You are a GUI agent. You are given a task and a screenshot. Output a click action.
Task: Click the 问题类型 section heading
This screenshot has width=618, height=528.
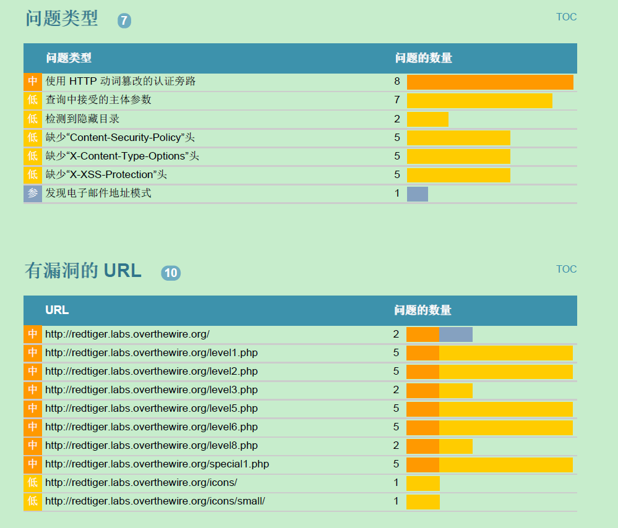(61, 19)
